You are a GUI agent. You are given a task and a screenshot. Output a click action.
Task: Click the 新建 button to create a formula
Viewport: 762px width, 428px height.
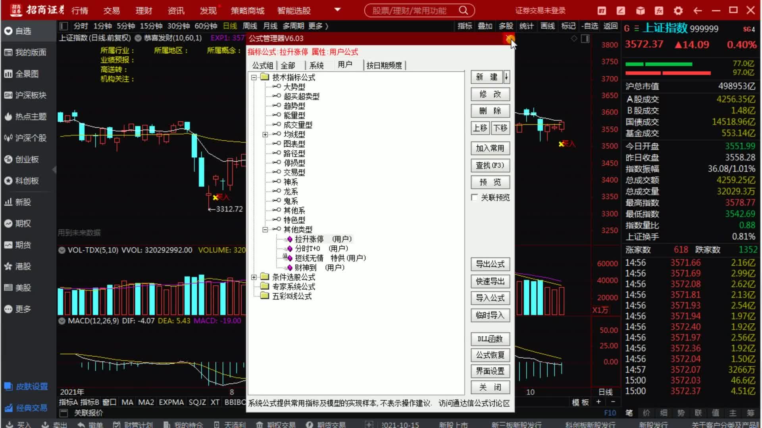pyautogui.click(x=487, y=77)
